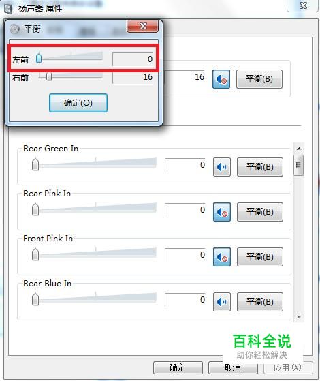Click the scrollbar up arrow
Screen dimensions: 320x381
click(299, 148)
